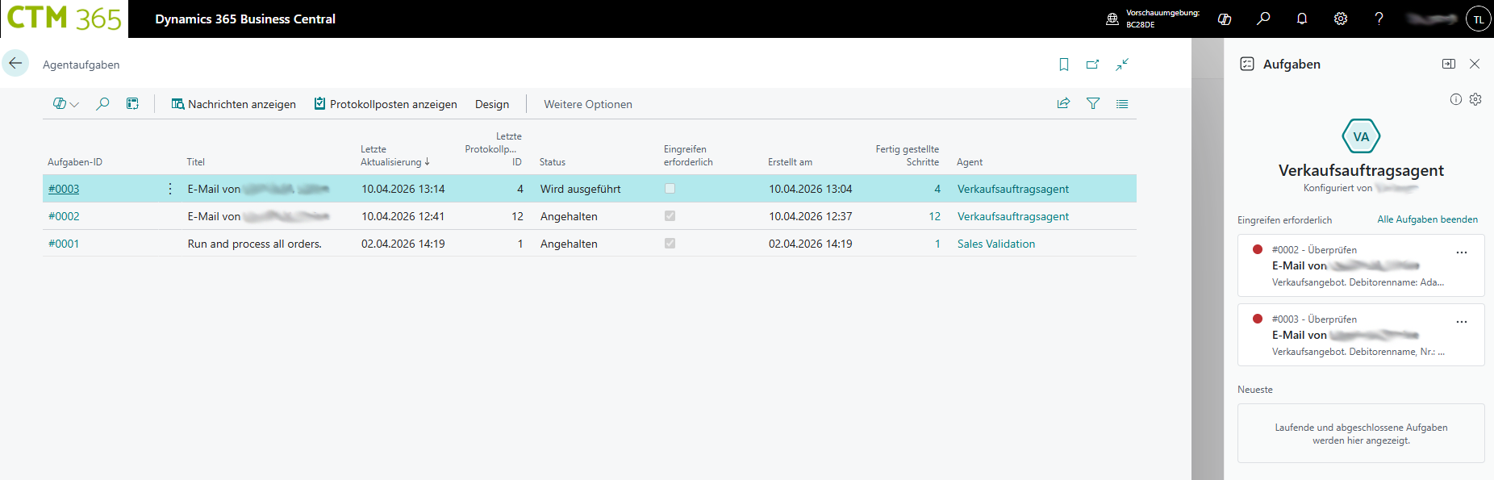Click the back arrow on Agentaufgaben page
Screen dimensions: 1494x480
point(15,63)
